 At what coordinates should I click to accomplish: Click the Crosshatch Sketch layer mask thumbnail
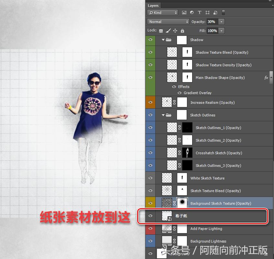tap(187, 153)
